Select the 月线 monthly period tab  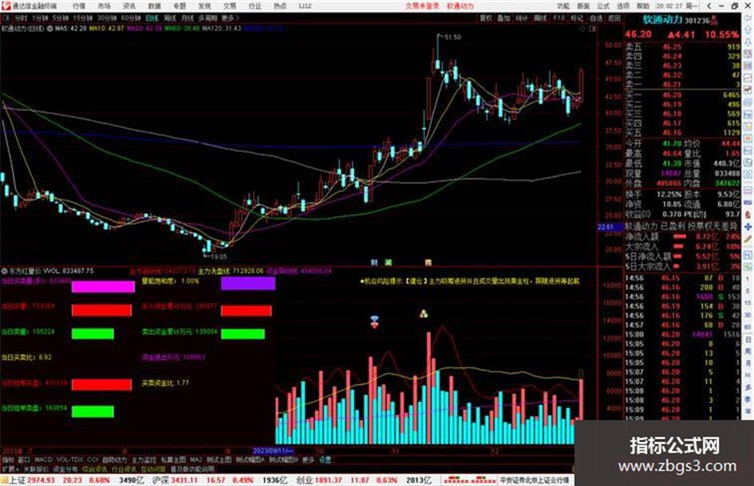click(x=187, y=18)
